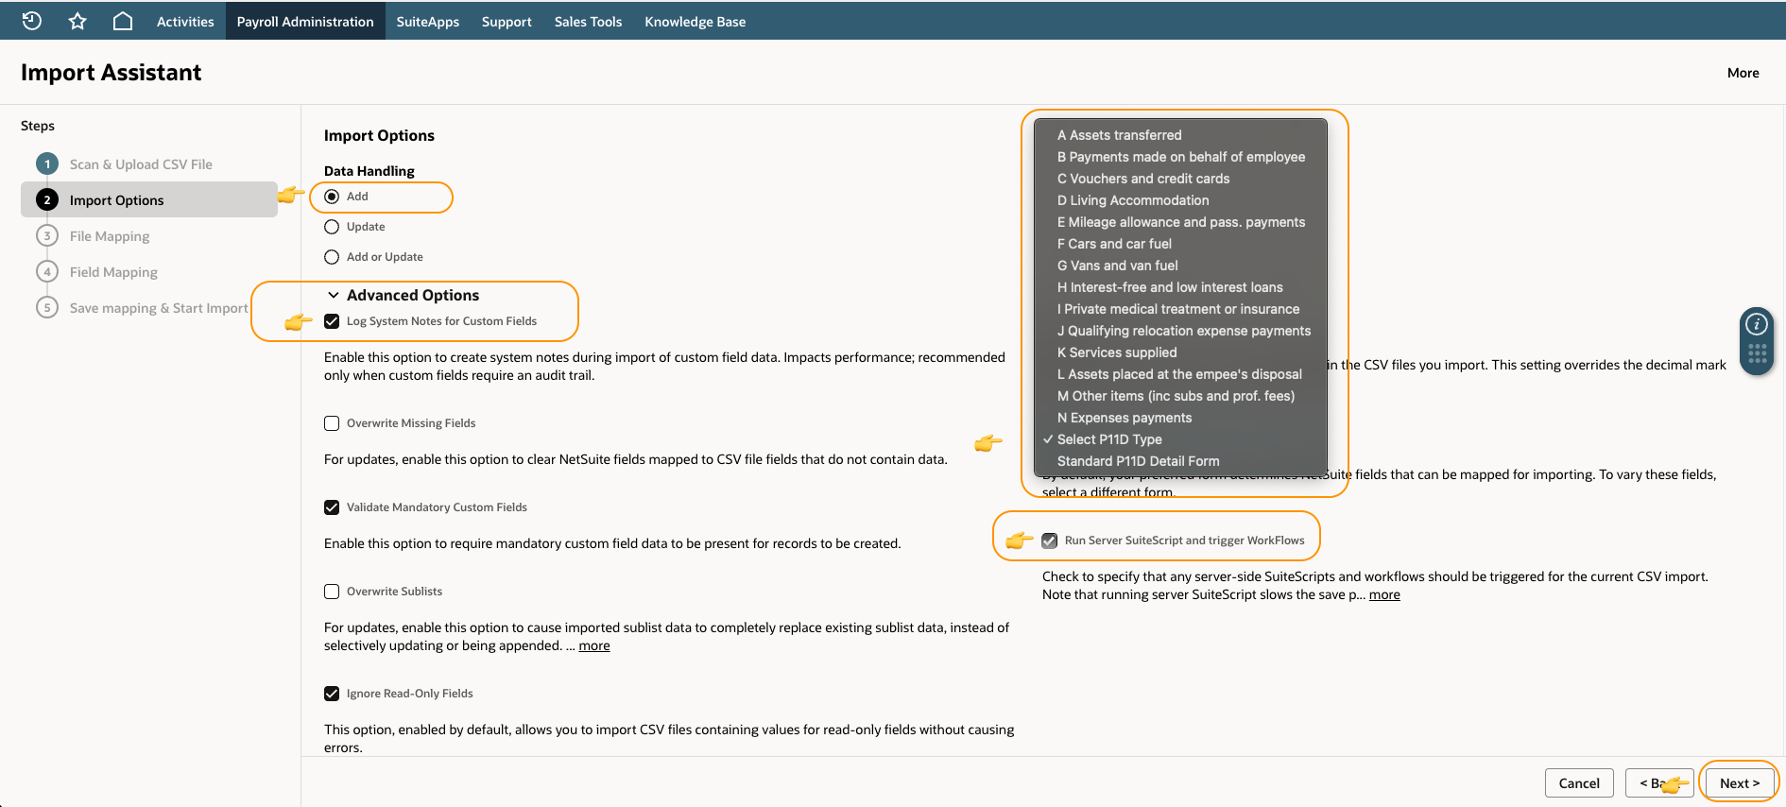Click step 1 circle Scan & Upload CSV File

pos(47,164)
